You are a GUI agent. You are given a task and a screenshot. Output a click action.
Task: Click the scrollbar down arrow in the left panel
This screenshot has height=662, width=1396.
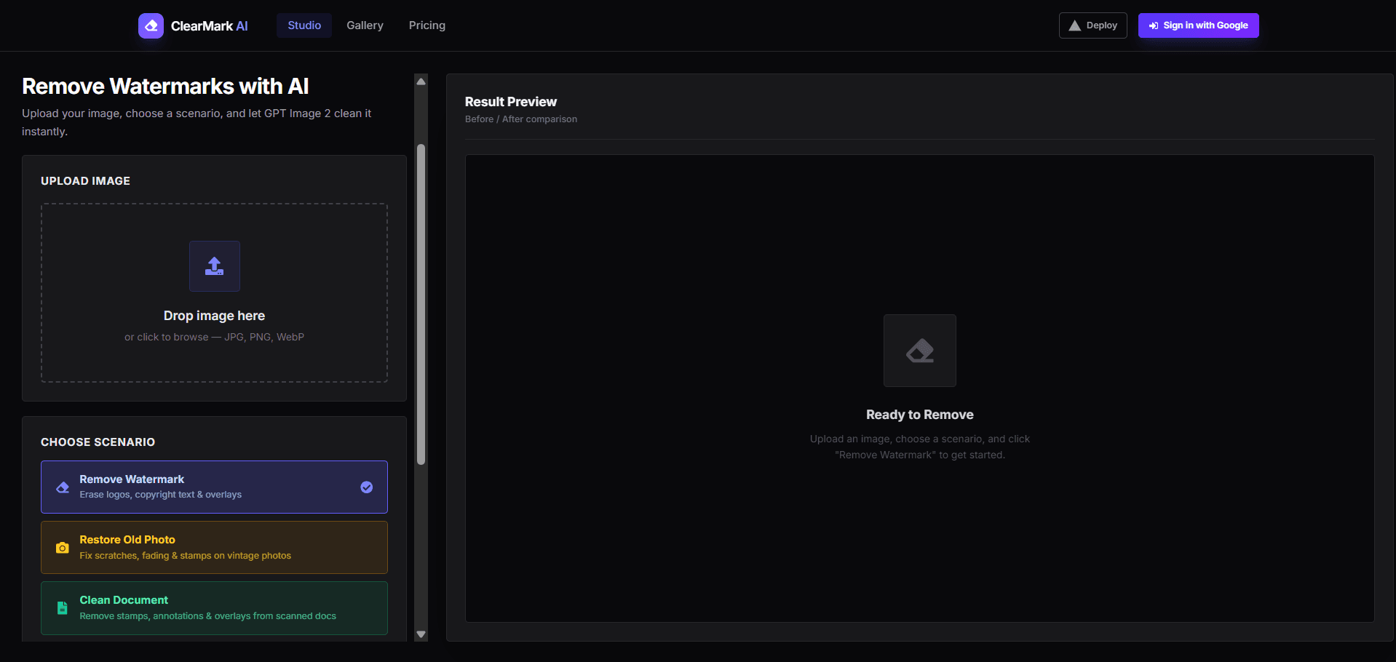tap(421, 634)
